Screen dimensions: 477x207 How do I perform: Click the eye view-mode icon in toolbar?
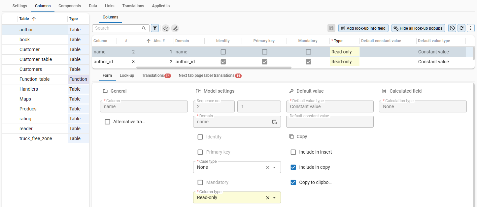click(x=166, y=28)
